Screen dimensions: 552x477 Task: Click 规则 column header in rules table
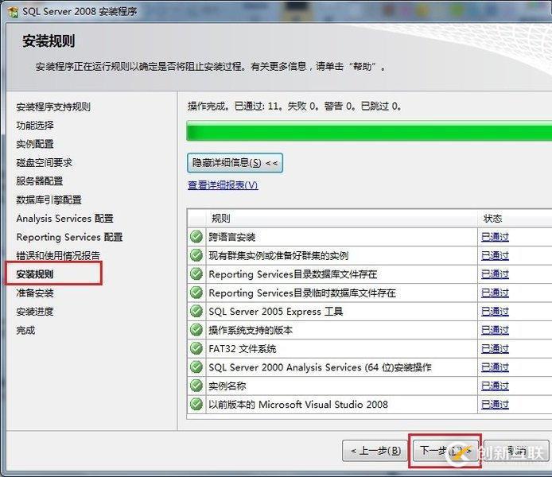click(221, 219)
